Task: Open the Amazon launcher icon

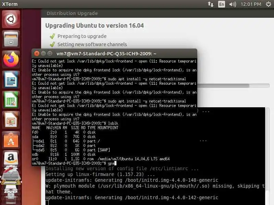Action: point(11,158)
